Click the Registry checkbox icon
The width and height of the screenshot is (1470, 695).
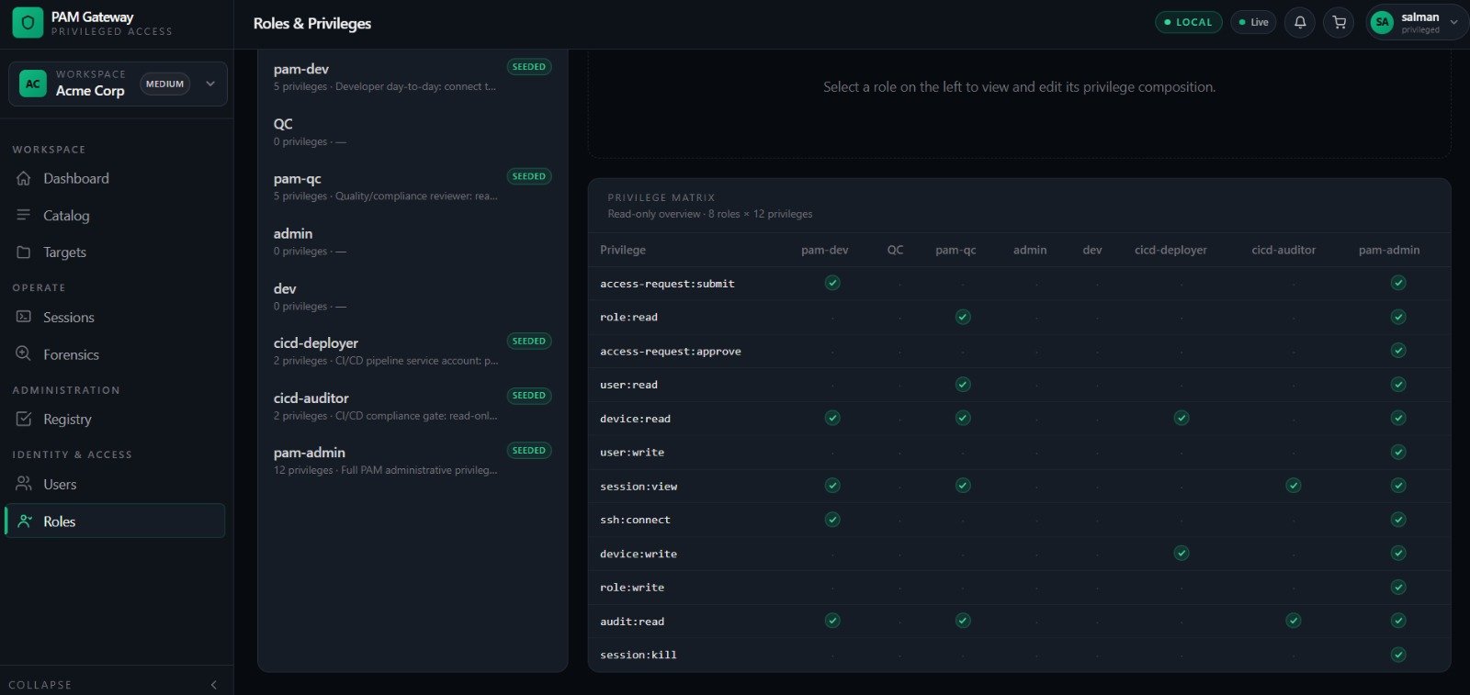[24, 419]
